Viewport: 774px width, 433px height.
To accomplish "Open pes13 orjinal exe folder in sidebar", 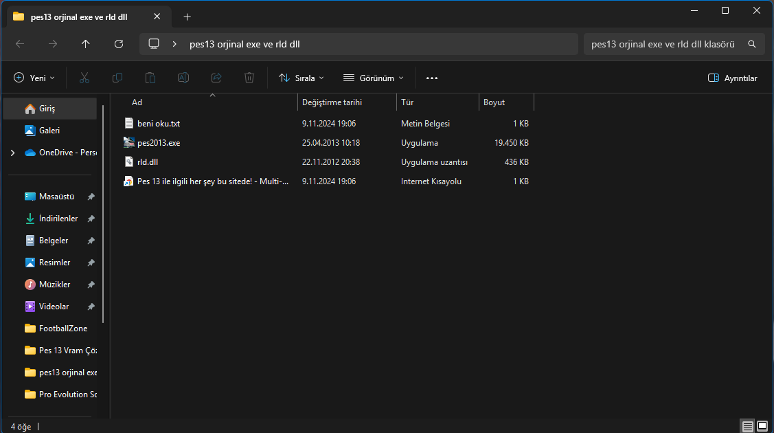I will (x=50, y=373).
